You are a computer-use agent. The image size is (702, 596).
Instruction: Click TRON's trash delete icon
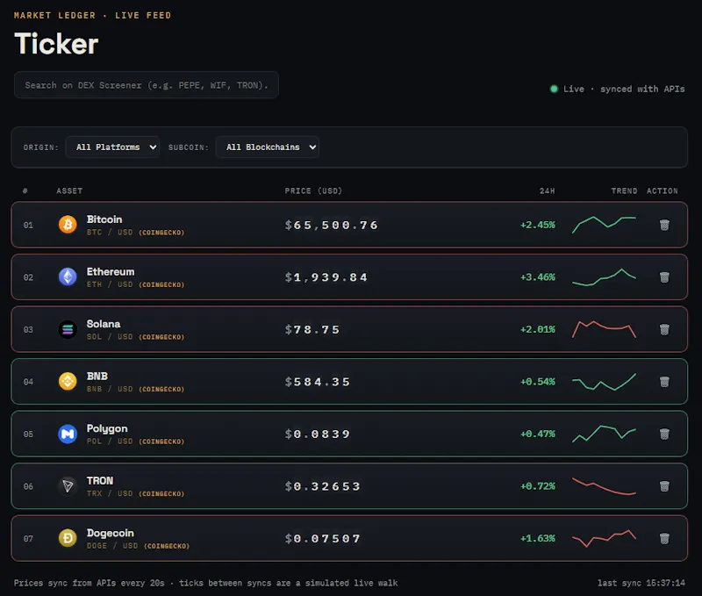click(664, 486)
